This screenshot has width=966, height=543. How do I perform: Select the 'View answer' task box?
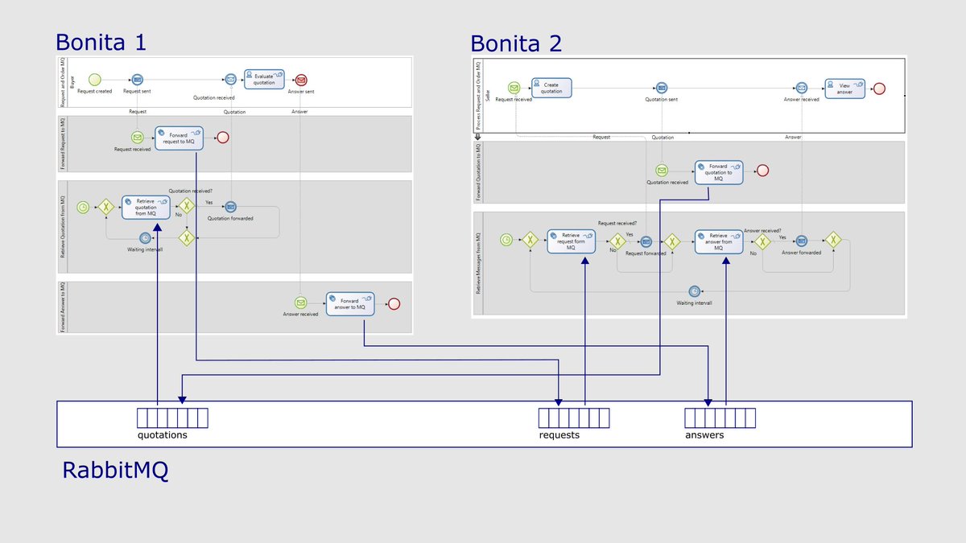click(x=844, y=88)
